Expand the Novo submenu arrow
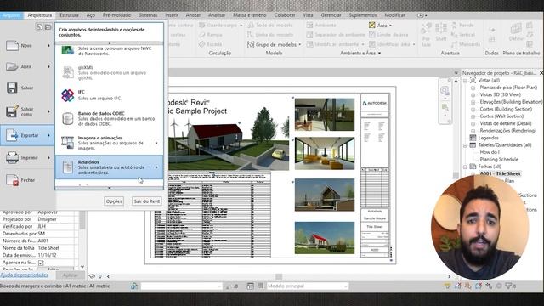This screenshot has width=544, height=306. (48, 45)
